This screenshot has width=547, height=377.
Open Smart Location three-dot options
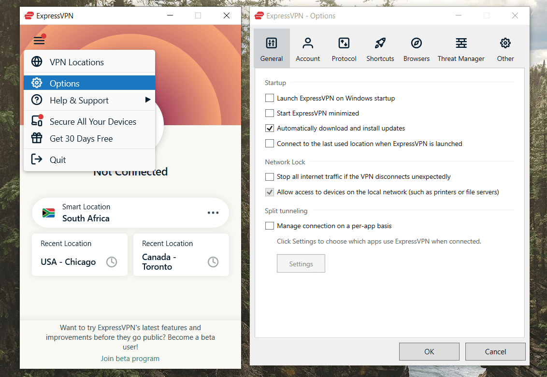coord(213,213)
